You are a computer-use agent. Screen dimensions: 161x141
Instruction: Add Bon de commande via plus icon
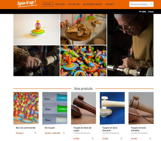(x=35, y=133)
